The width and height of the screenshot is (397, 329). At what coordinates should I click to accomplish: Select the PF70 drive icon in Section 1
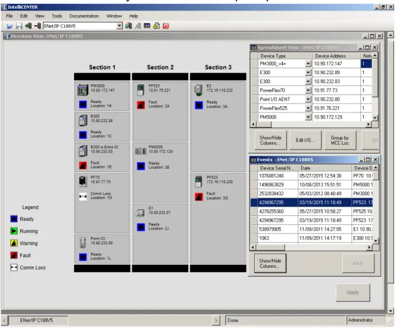click(83, 181)
